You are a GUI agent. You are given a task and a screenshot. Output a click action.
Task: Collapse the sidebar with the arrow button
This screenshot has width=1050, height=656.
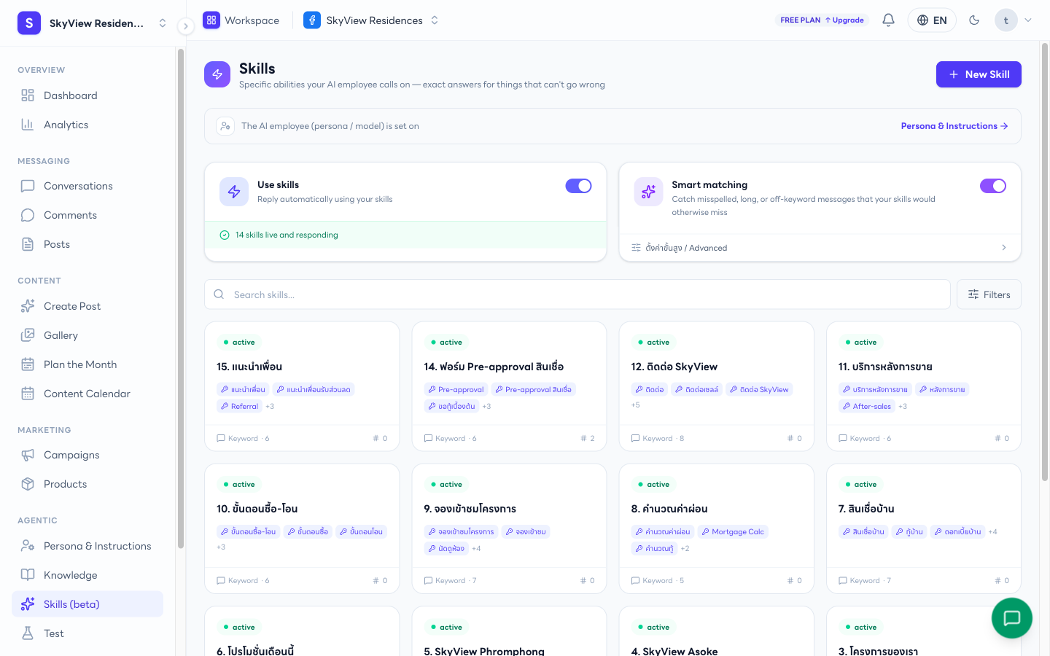coord(186,26)
